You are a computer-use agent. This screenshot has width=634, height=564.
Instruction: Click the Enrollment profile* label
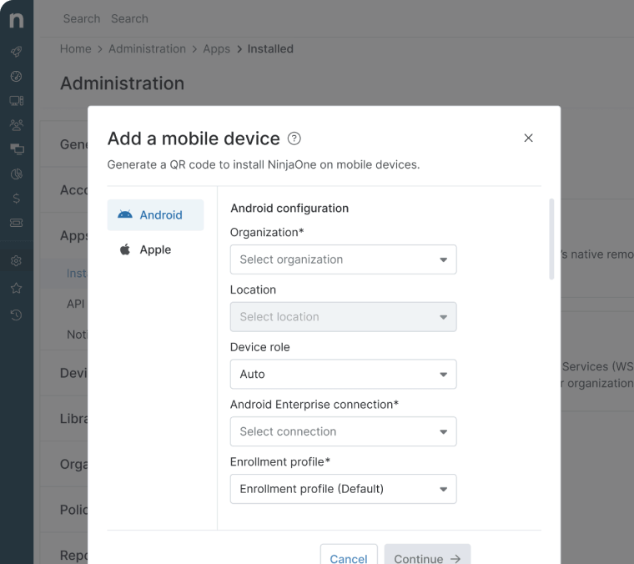(280, 462)
